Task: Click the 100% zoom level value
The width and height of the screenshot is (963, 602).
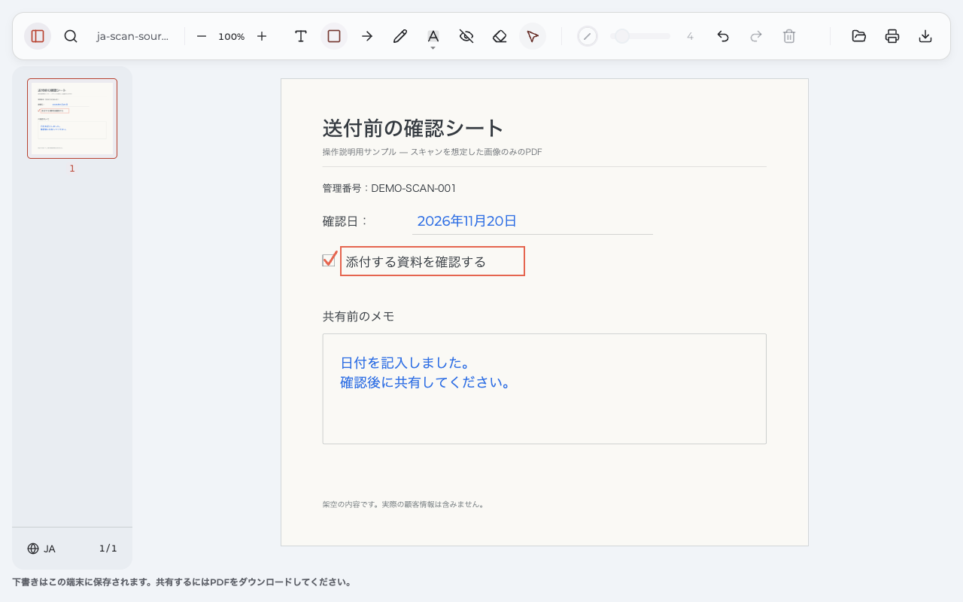Action: [232, 36]
